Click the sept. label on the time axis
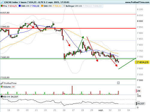 point(101,110)
